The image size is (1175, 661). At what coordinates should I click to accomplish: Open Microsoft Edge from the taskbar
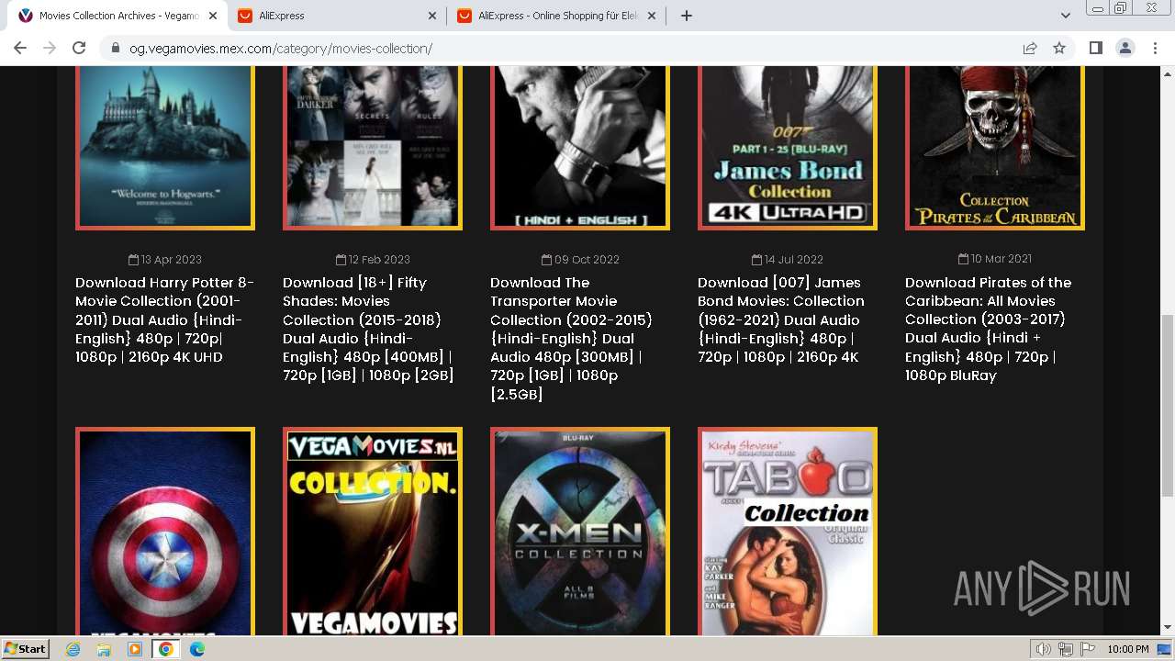tap(197, 649)
